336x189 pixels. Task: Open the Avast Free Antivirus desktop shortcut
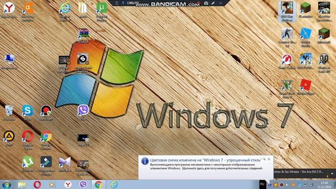tap(27, 11)
